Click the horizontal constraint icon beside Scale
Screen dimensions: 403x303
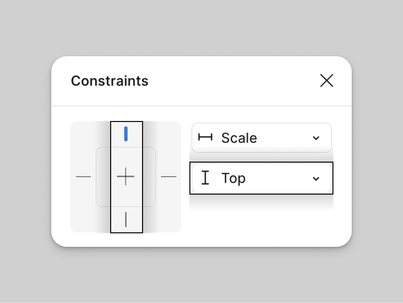coord(205,137)
